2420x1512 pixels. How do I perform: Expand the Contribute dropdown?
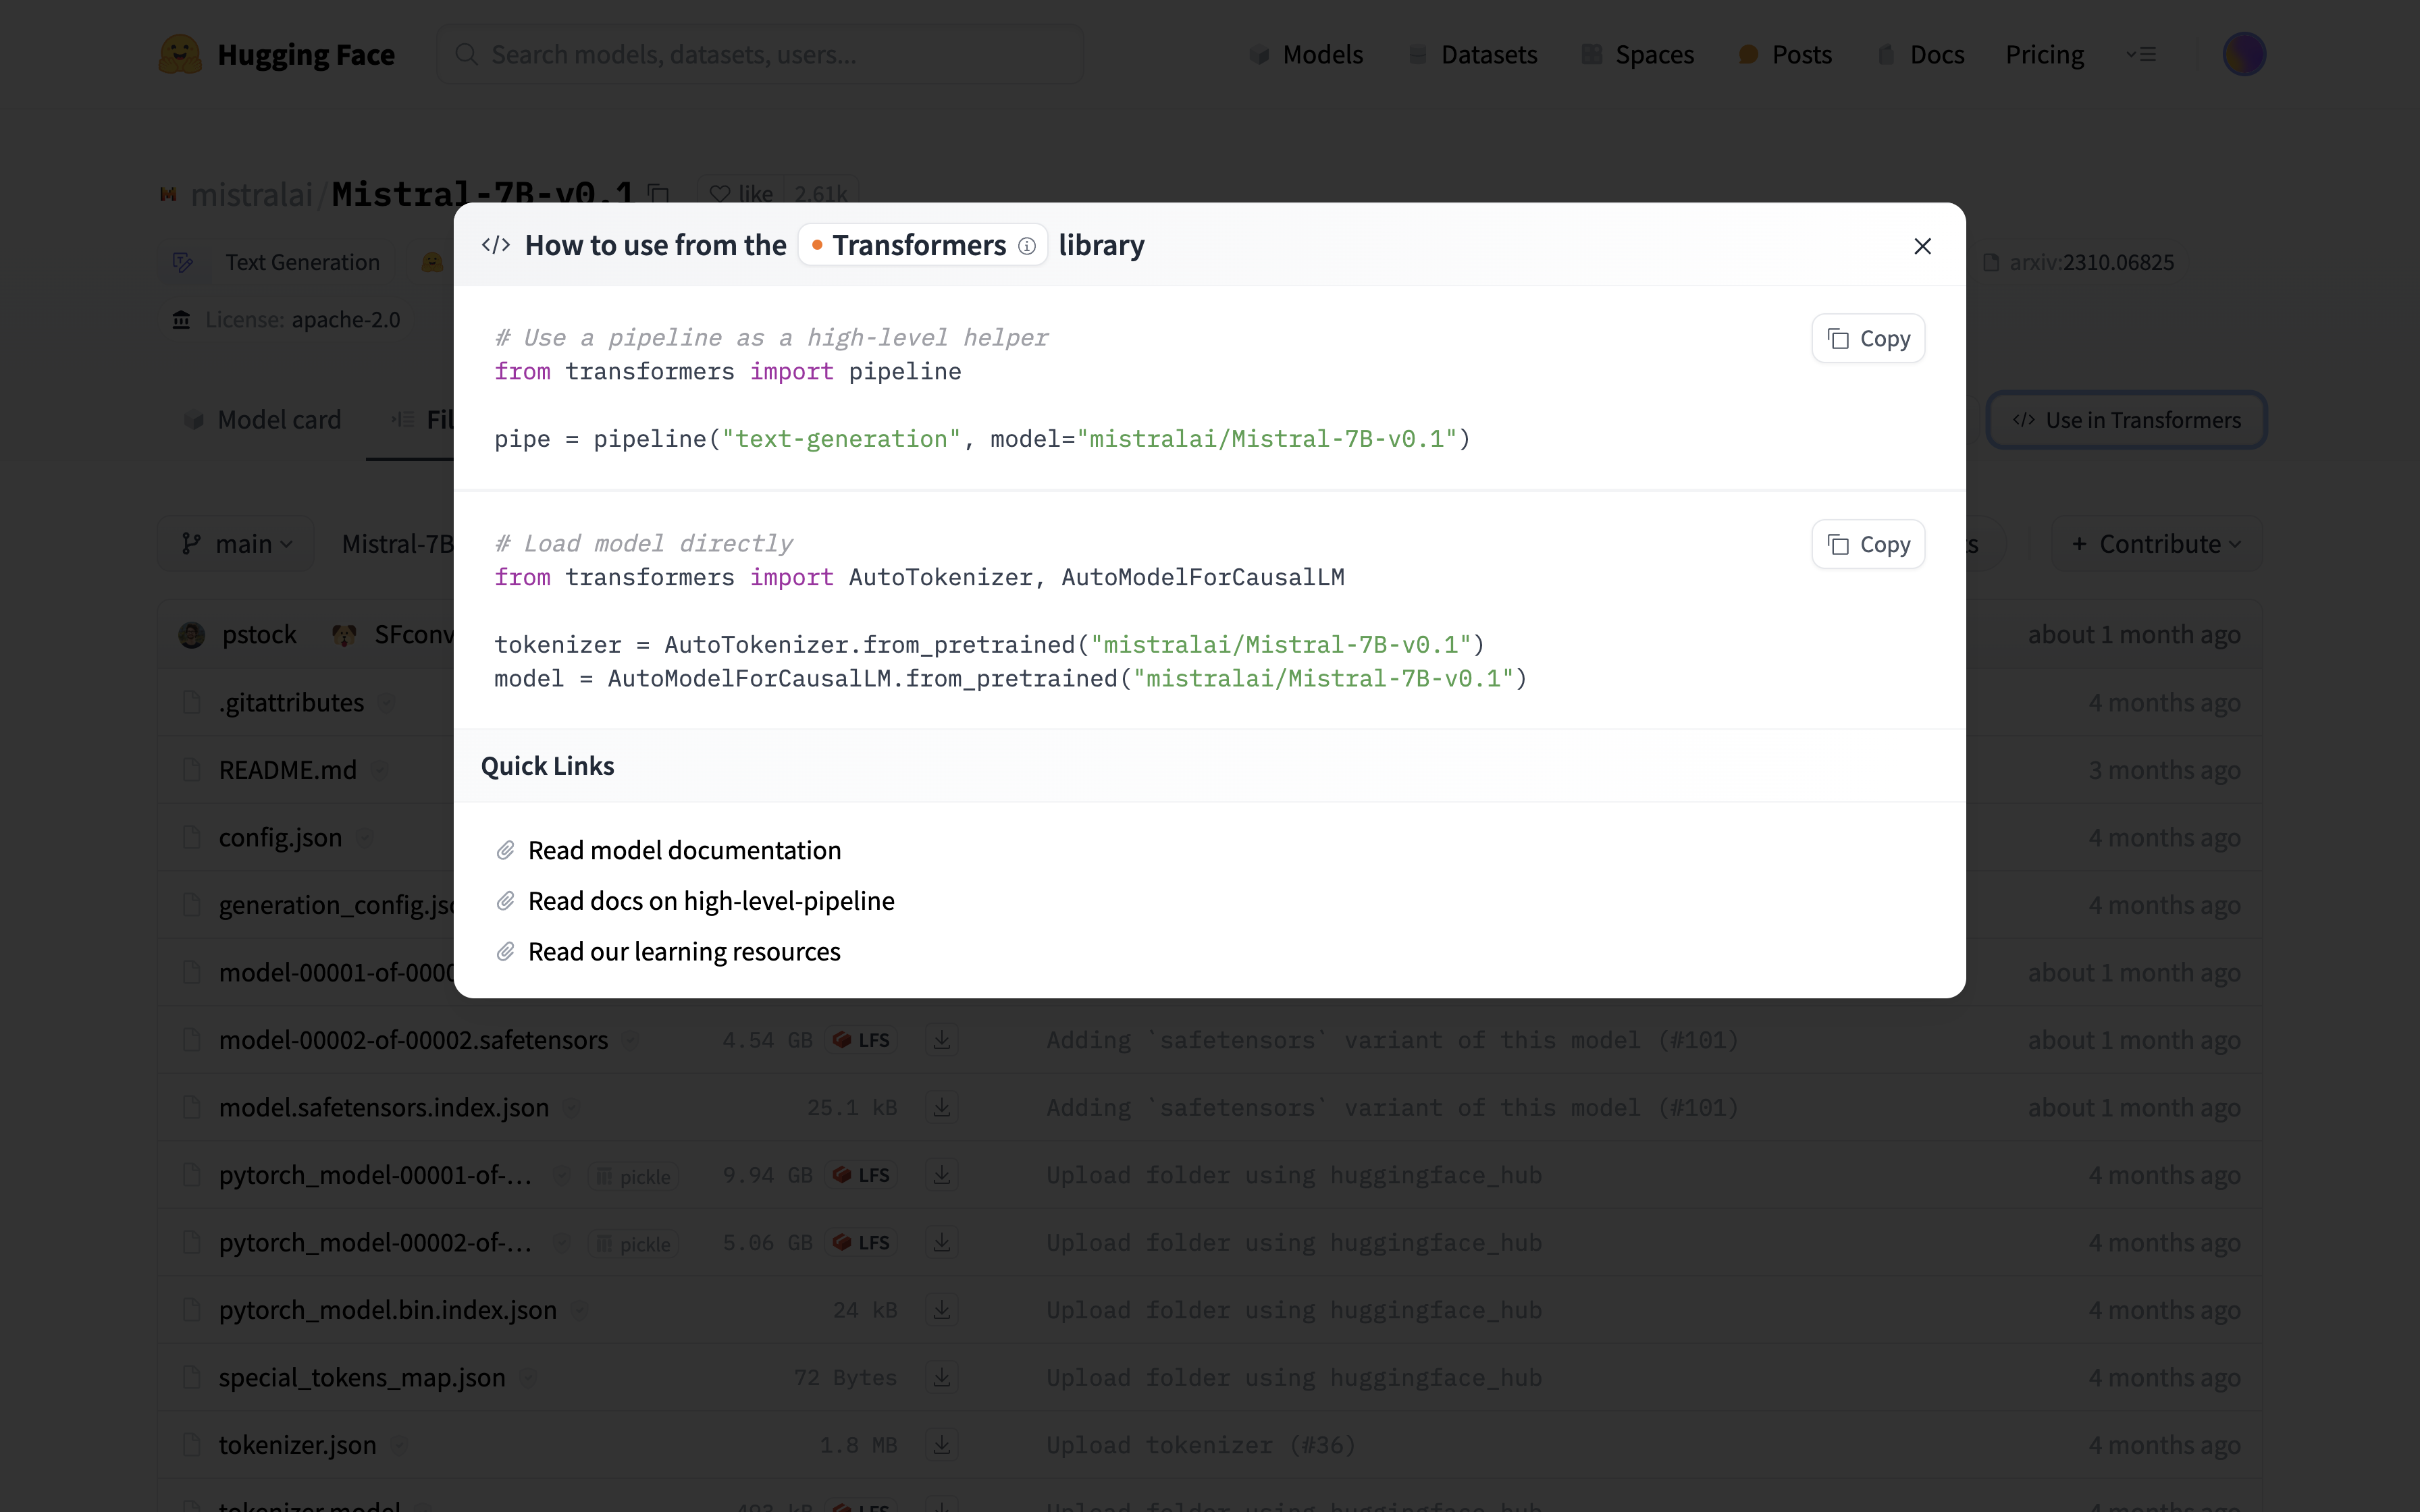coord(2156,544)
